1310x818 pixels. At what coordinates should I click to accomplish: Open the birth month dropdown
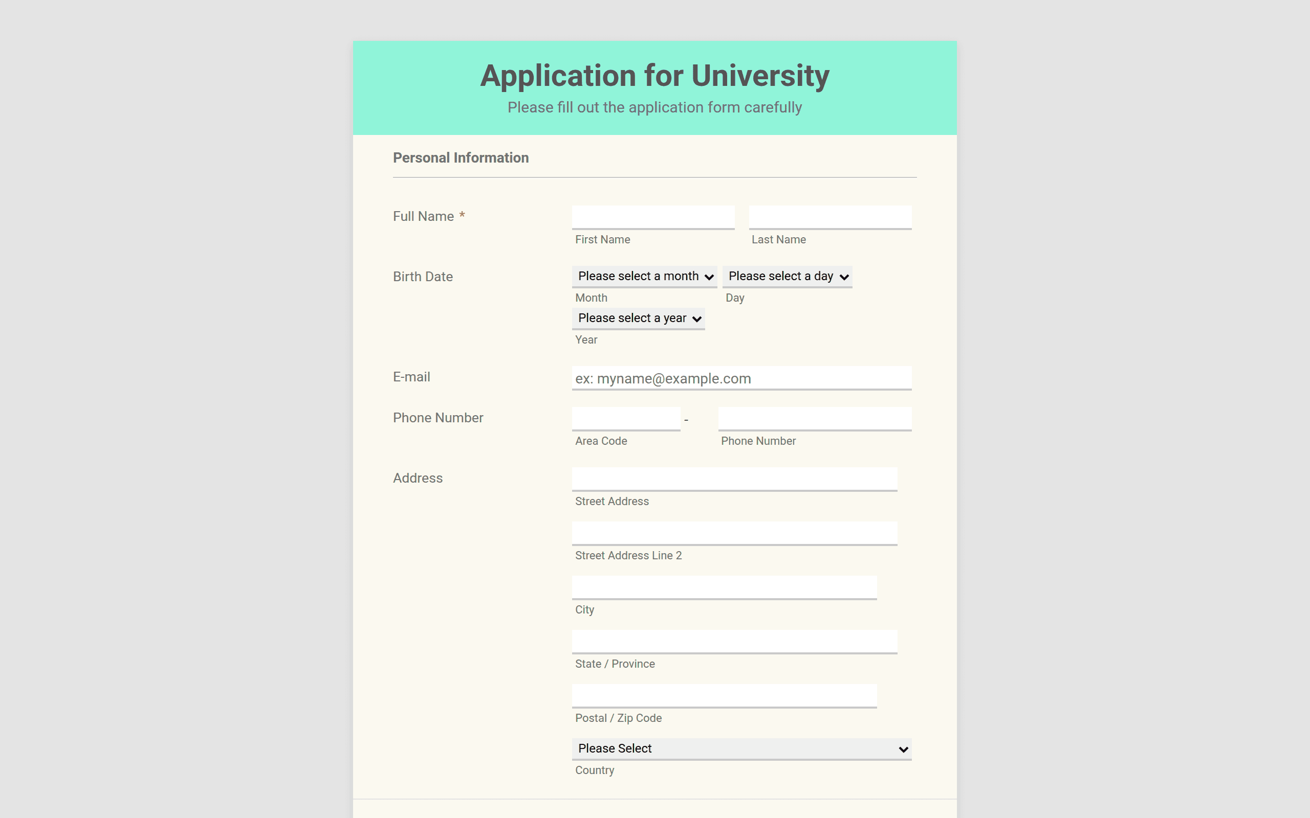coord(644,277)
